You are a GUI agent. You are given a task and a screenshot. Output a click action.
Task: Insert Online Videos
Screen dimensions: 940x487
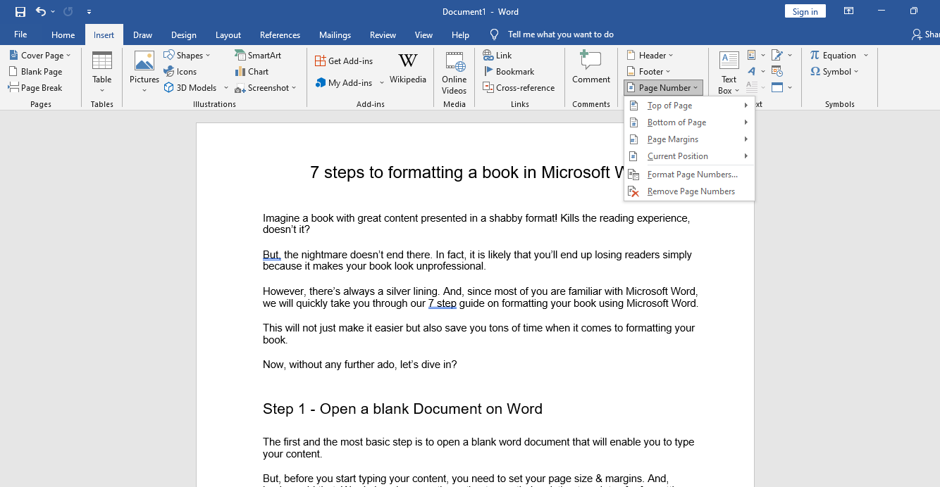pos(454,72)
